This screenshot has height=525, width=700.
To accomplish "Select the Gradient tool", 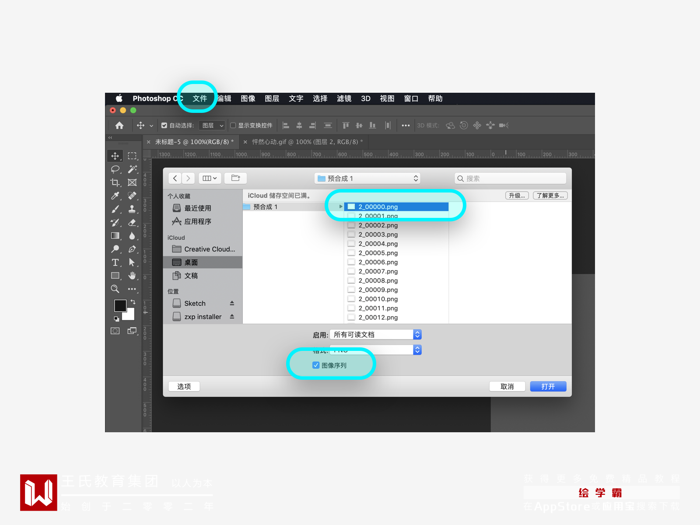I will (x=115, y=236).
